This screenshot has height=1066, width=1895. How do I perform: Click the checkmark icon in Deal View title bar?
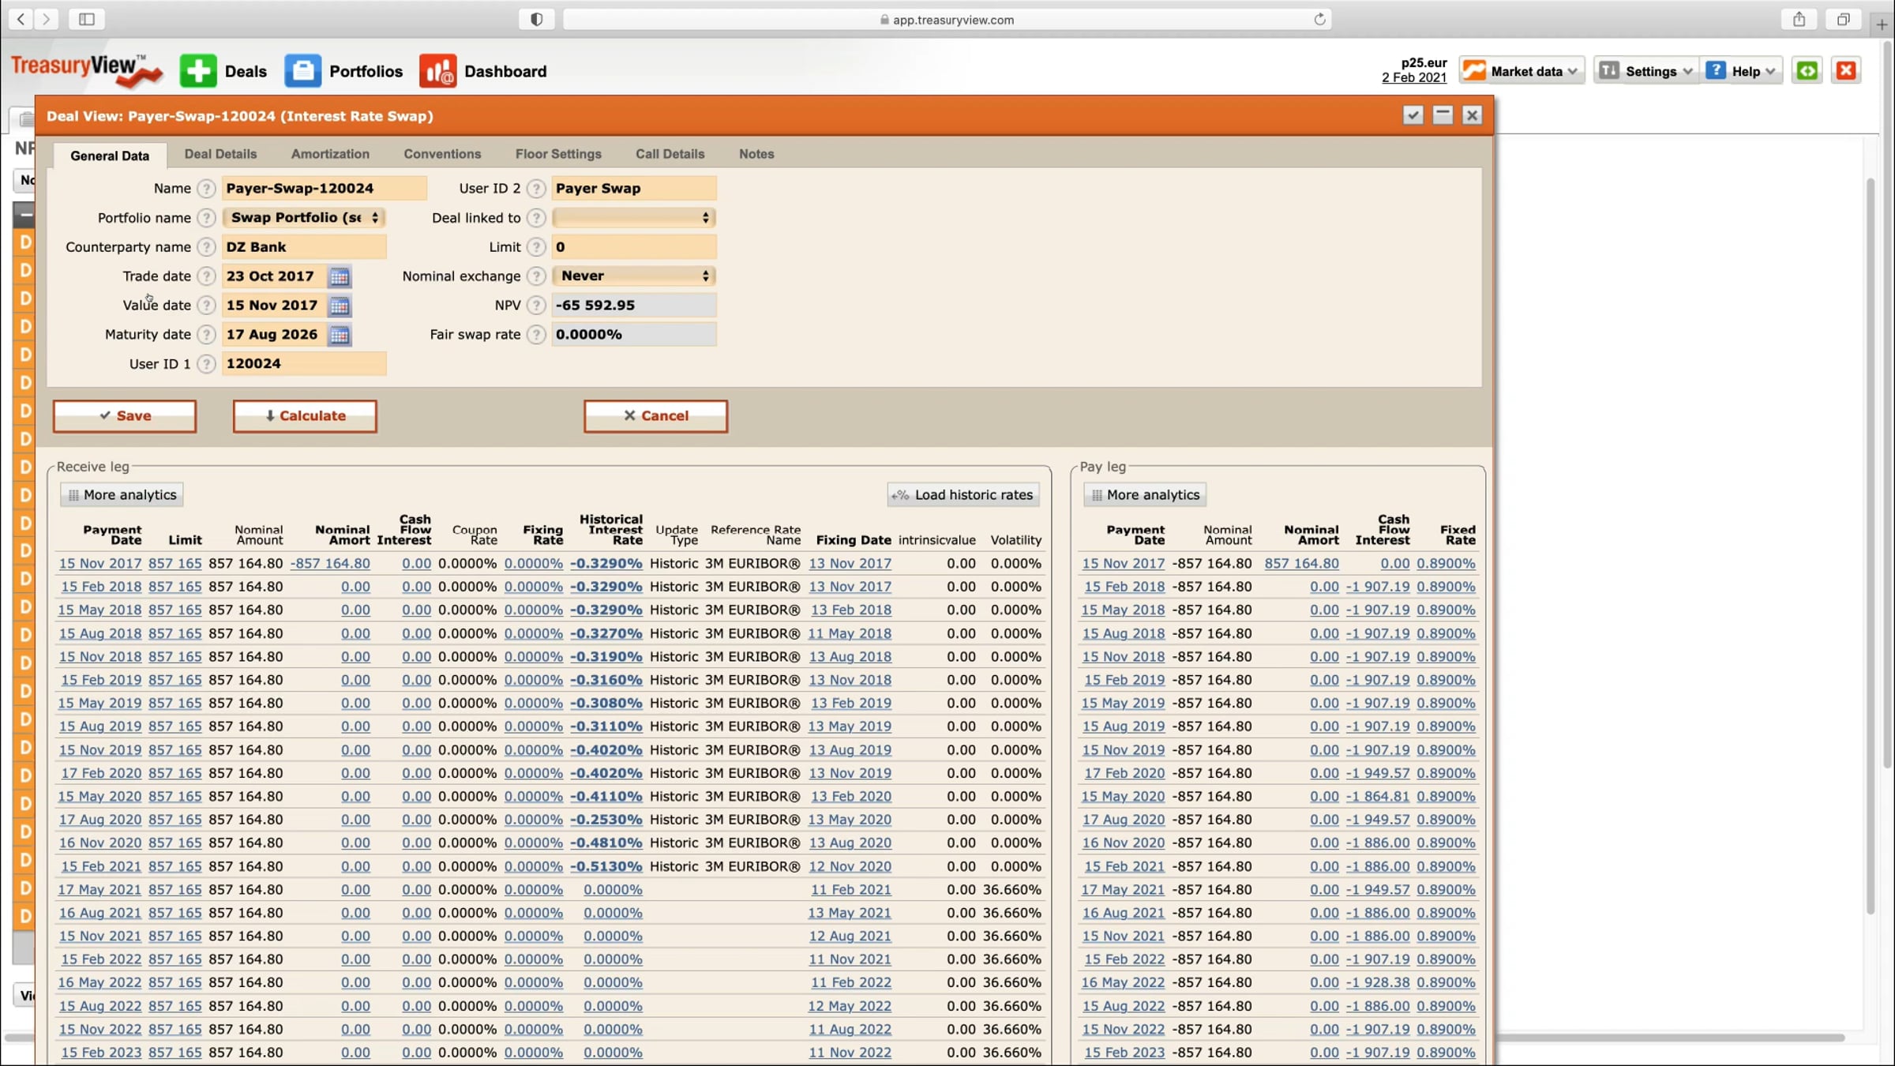point(1413,115)
